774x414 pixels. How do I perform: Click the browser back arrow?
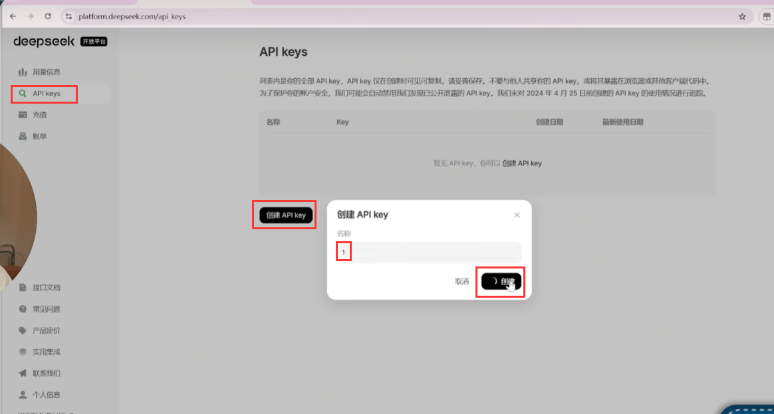13,17
